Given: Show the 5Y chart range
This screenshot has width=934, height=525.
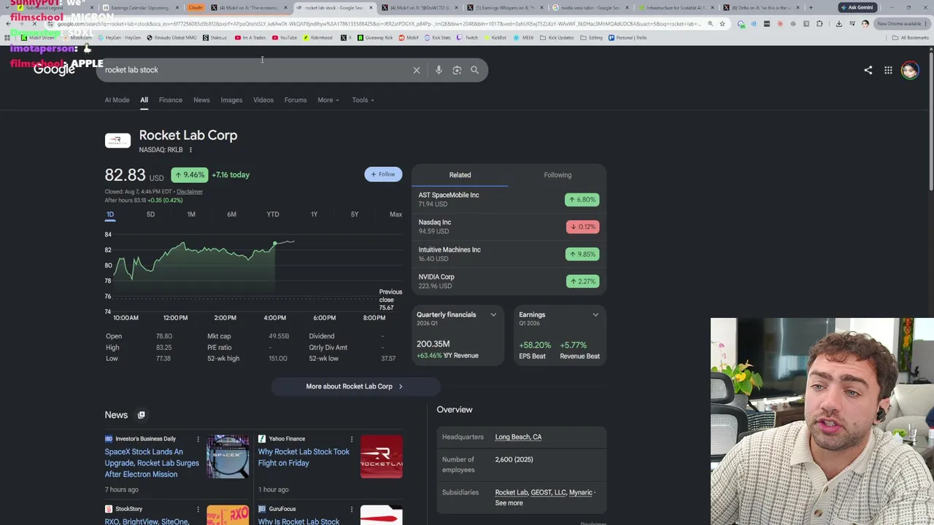Looking at the screenshot, I should pos(355,214).
